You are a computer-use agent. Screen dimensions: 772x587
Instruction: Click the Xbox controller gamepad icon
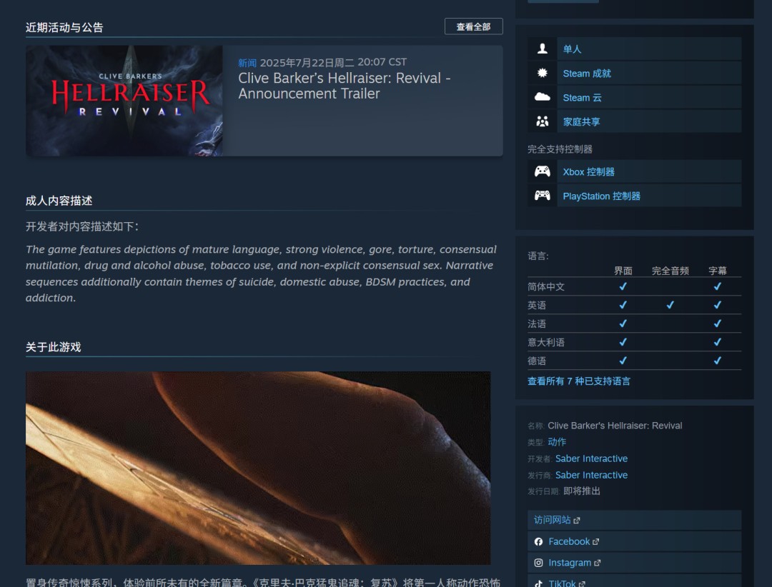(x=542, y=171)
